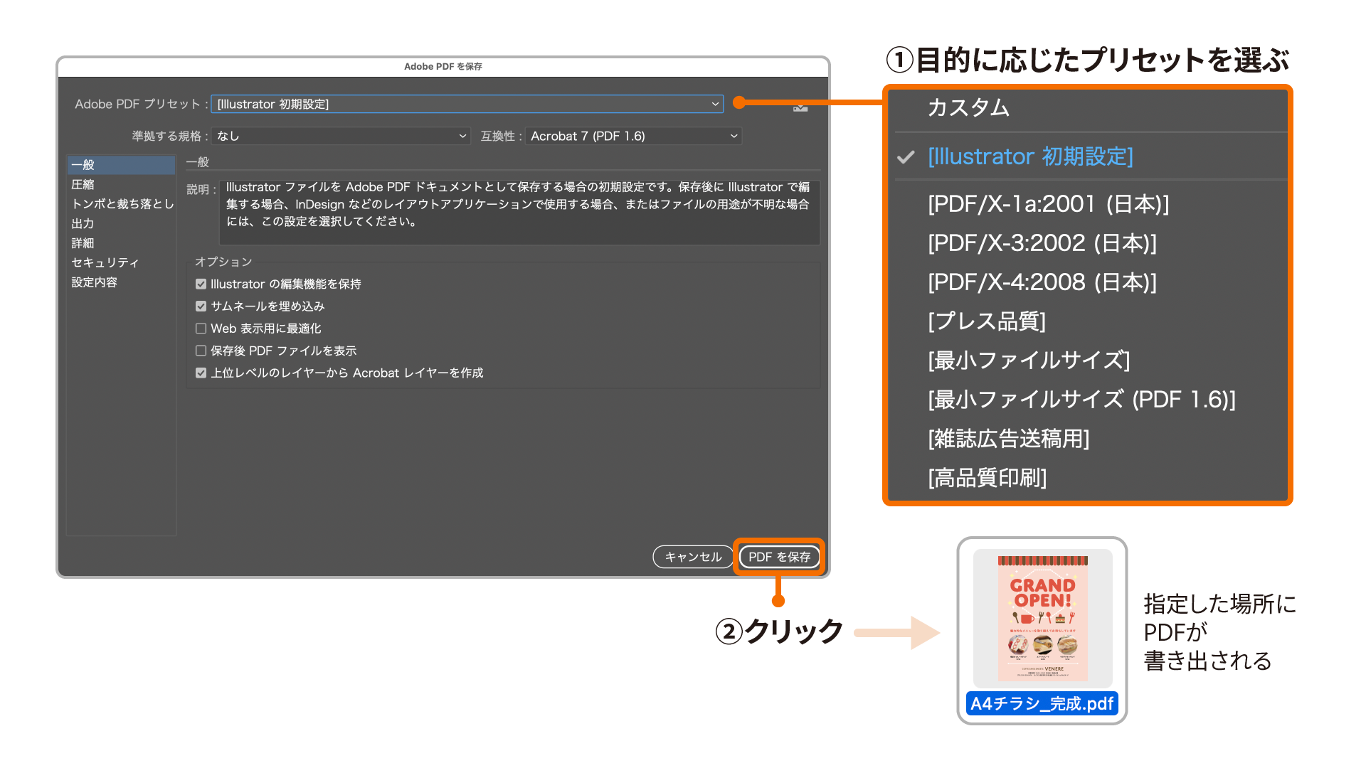Open the 互換性 Acrobat 7 dropdown
The width and height of the screenshot is (1366, 768).
(633, 136)
